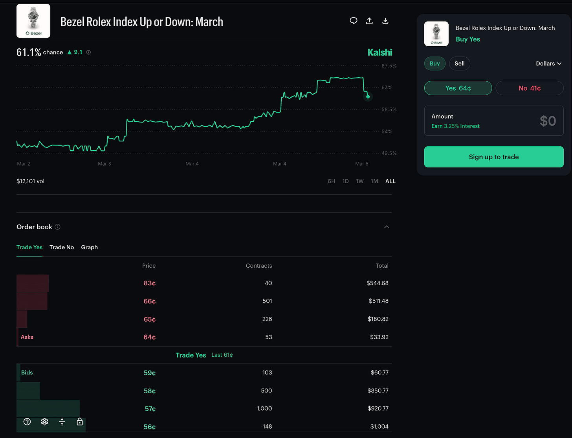Viewport: 572px width, 438px height.
Task: Click the Bids label
Action: (27, 372)
